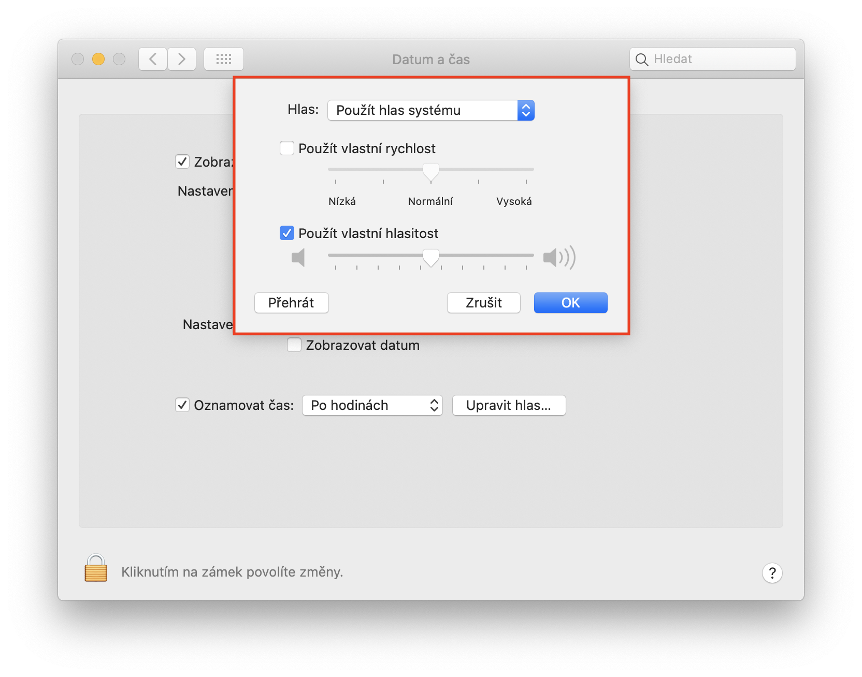Enable the Zobrazovat datum checkbox
The height and width of the screenshot is (677, 862).
294,345
